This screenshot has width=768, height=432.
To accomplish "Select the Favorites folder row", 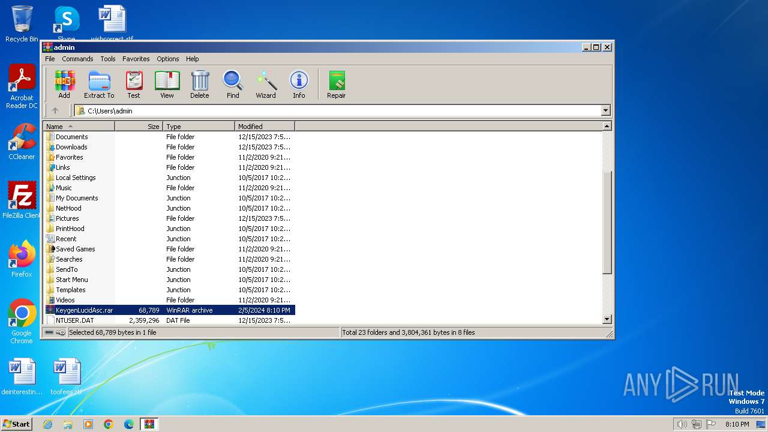I will [x=169, y=157].
